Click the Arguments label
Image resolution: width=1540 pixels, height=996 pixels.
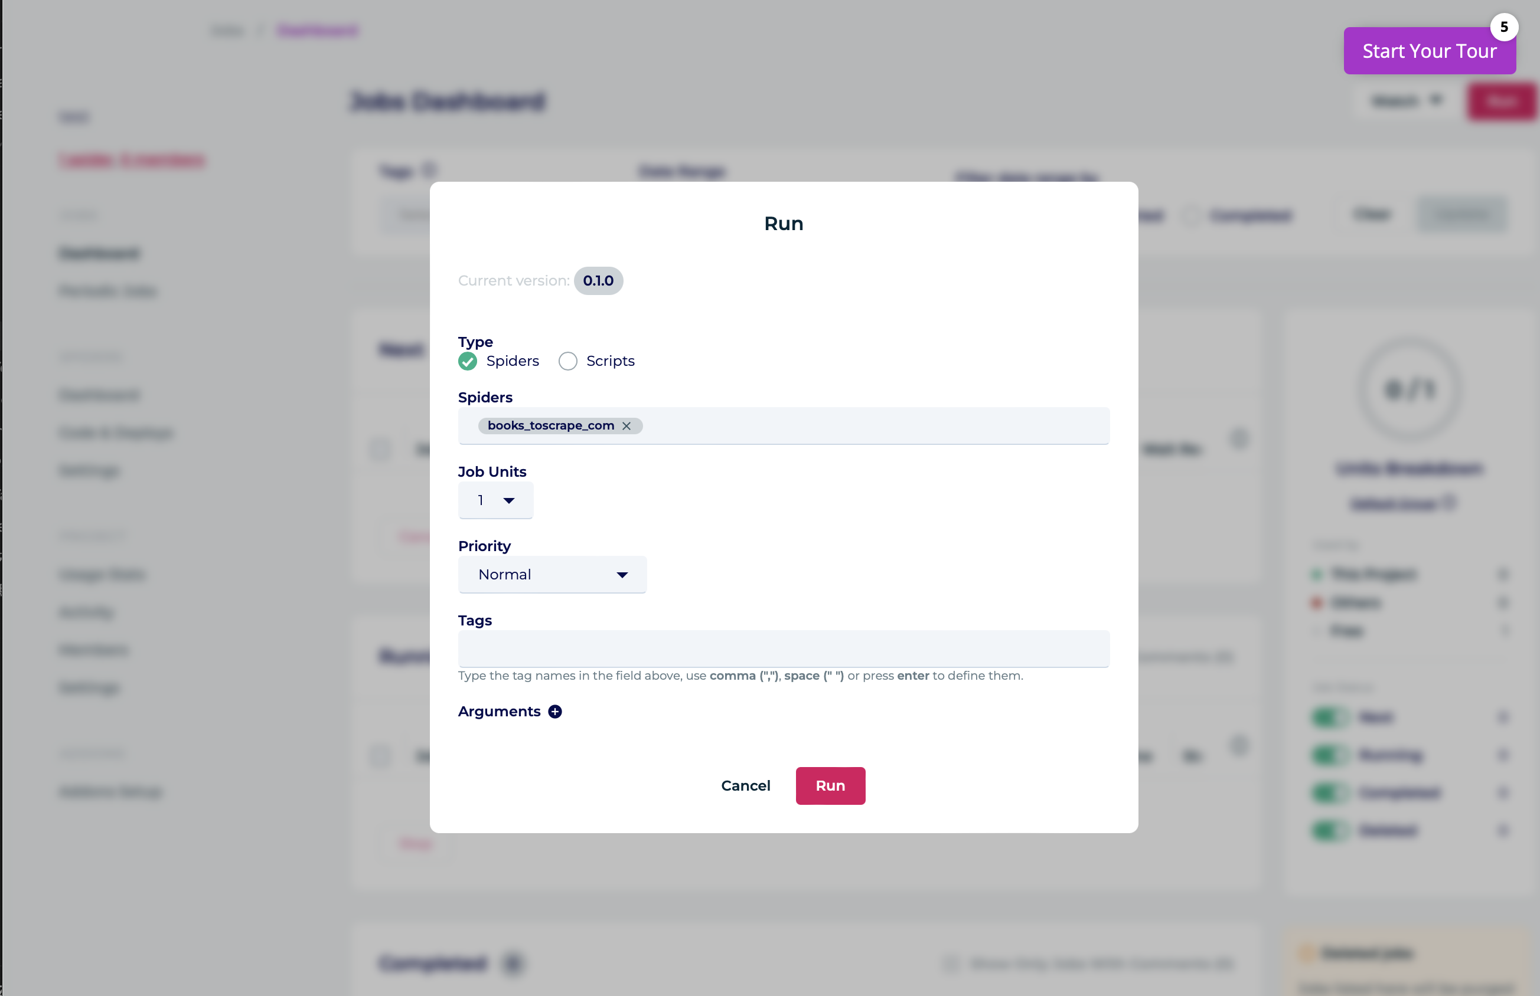coord(499,712)
